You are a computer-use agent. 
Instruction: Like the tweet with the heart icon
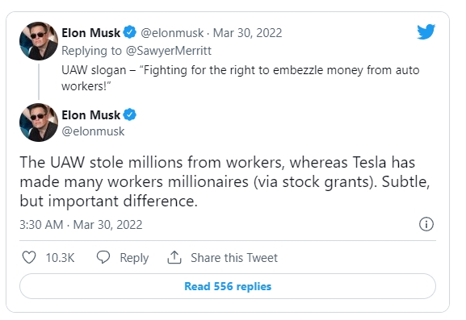(x=29, y=257)
